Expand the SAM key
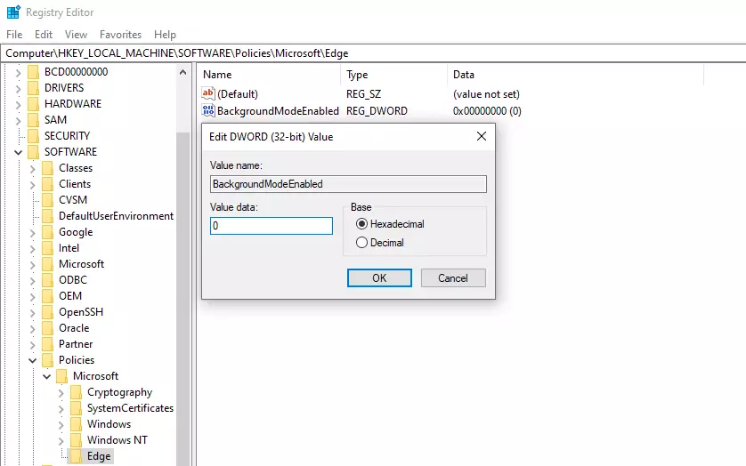746x466 pixels. pos(18,121)
